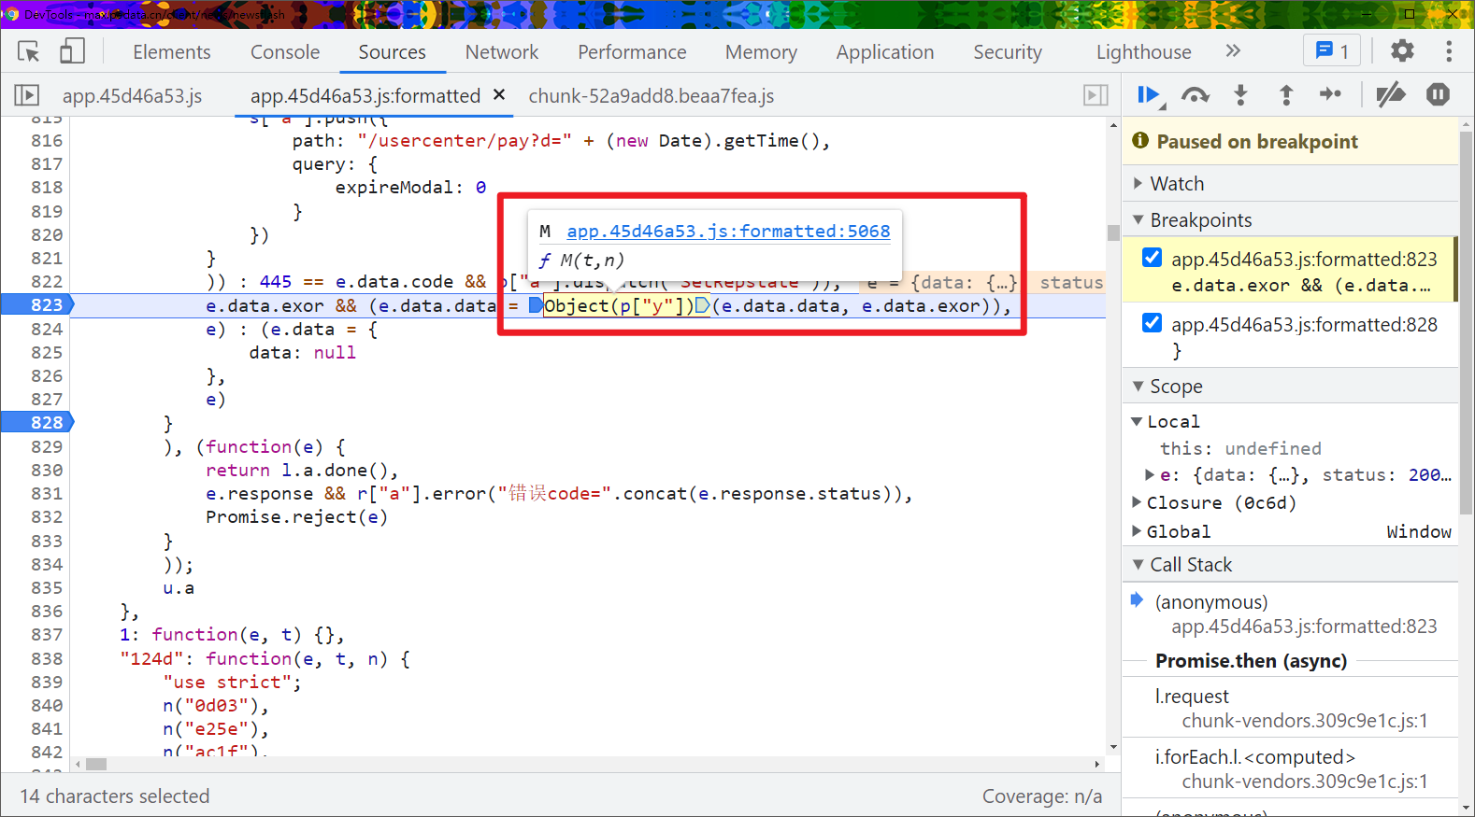
Task: Expand the Watch section
Action: [1177, 184]
